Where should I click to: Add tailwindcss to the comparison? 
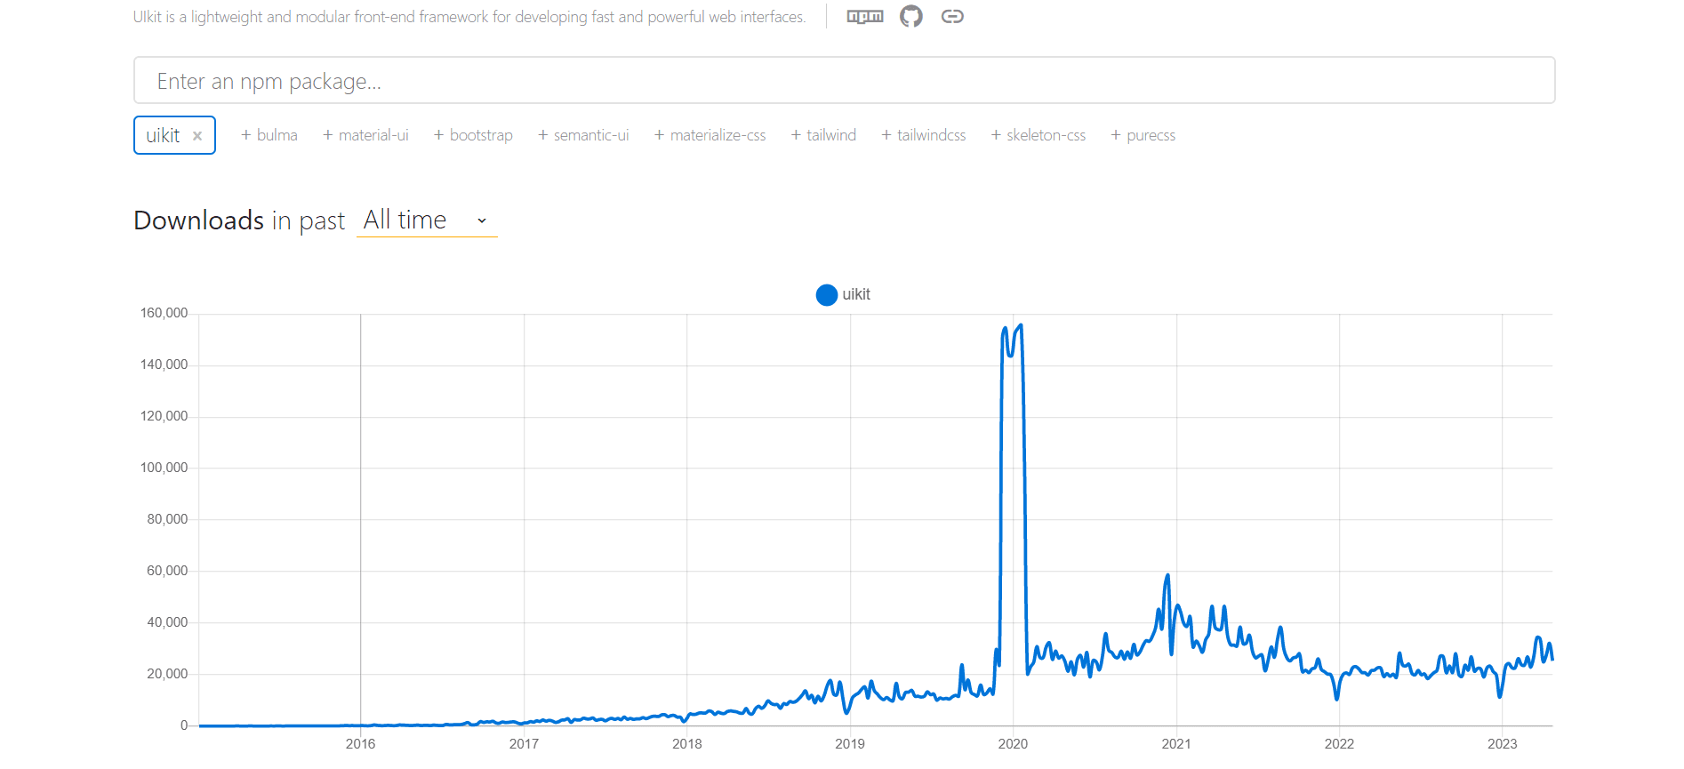(886, 134)
